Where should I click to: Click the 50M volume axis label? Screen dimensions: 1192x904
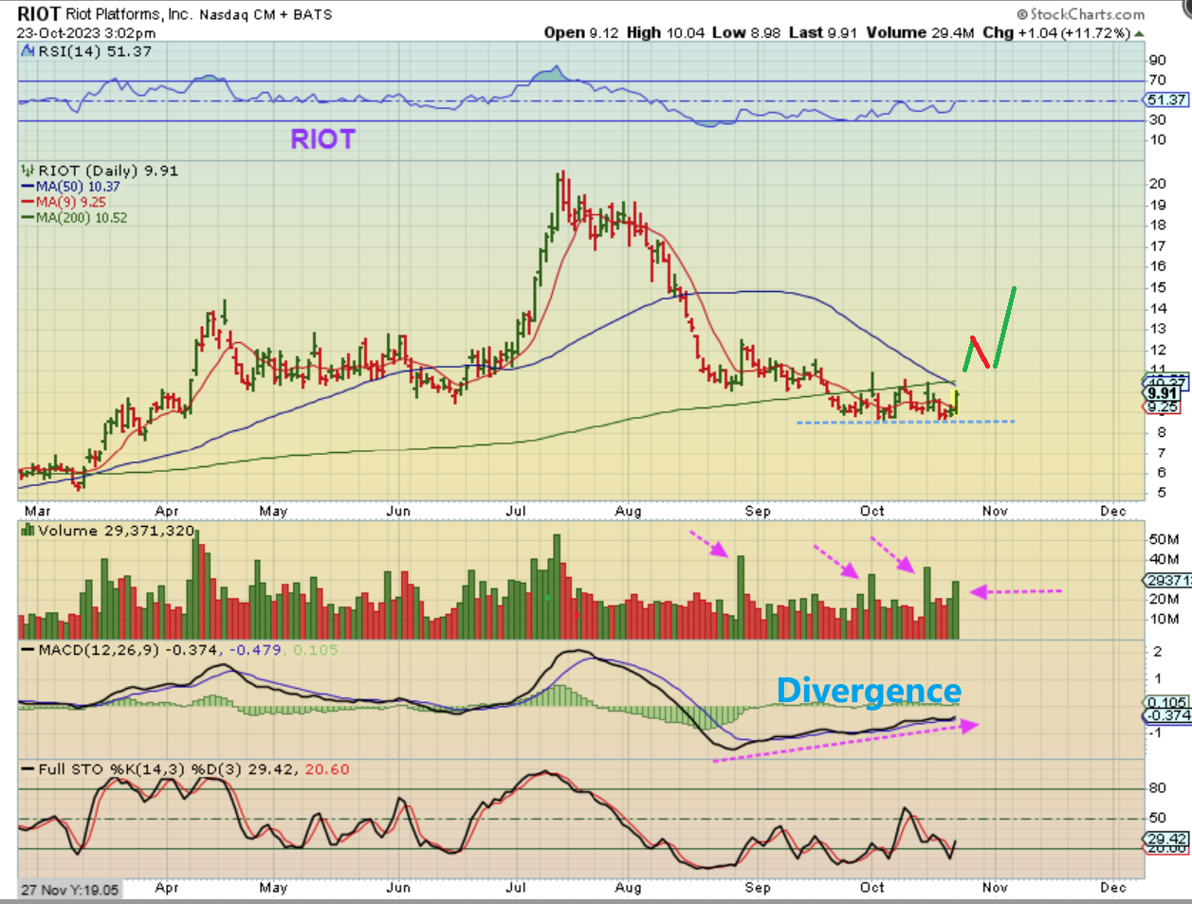[1164, 539]
